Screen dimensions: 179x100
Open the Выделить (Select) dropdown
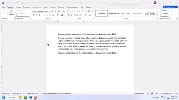165,16
